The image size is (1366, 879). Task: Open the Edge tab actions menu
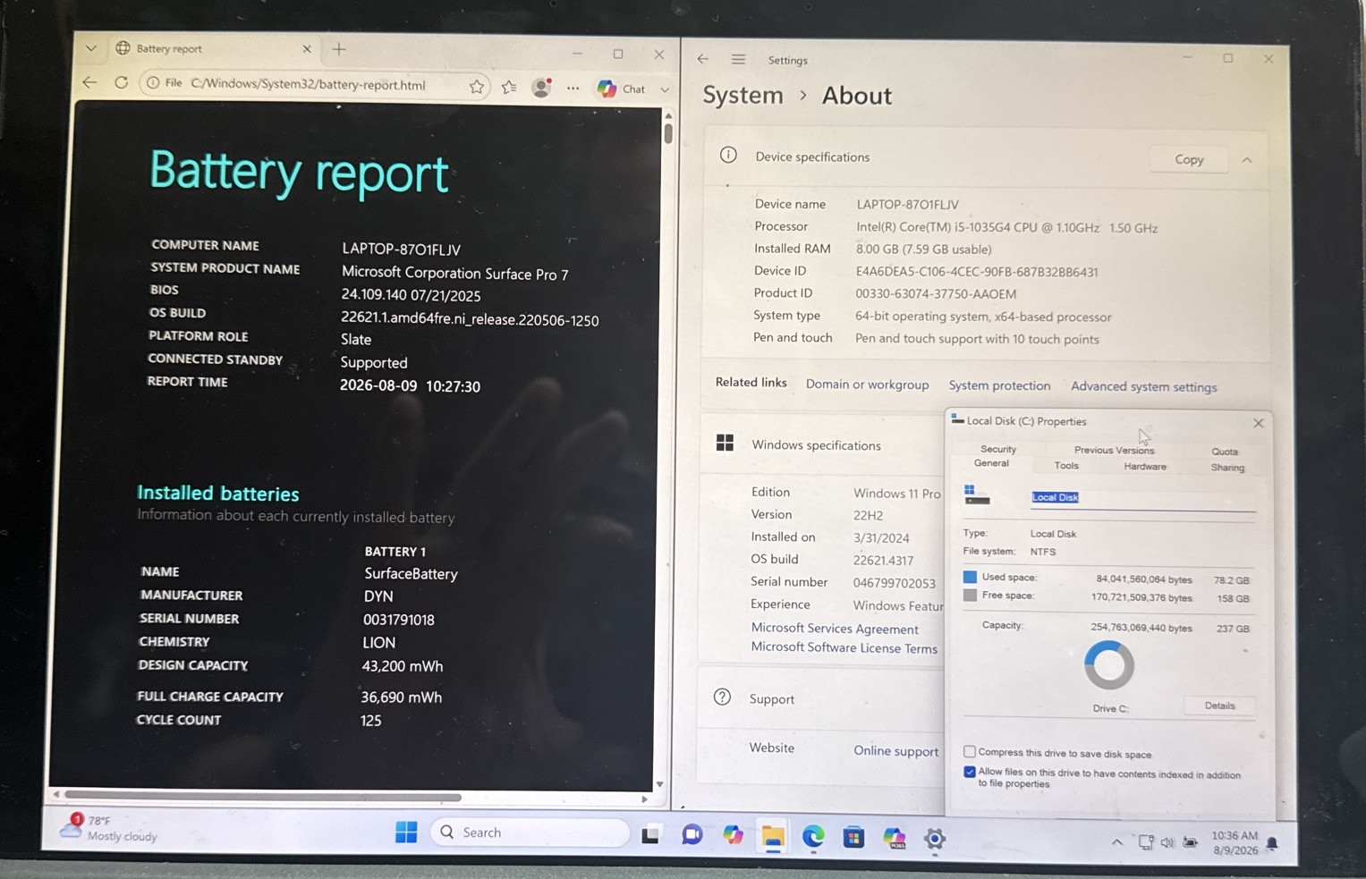pyautogui.click(x=91, y=48)
